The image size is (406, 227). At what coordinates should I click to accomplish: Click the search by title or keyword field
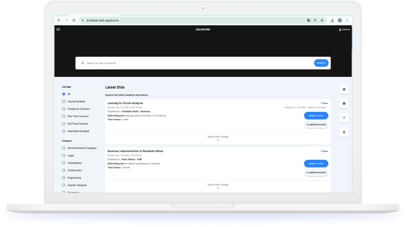[x=195, y=63]
